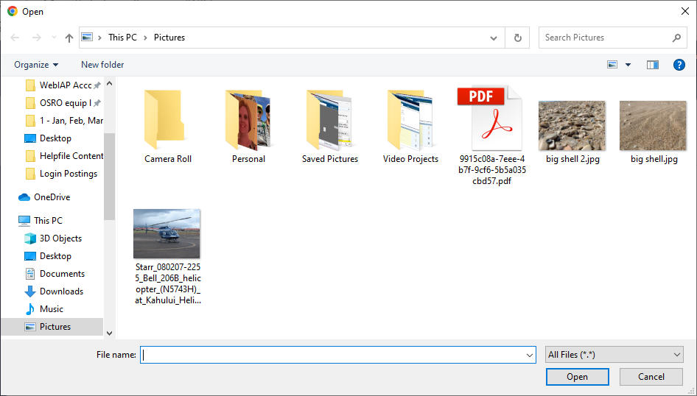Select WebIAP Acco pinned folder
This screenshot has height=396, width=697.
coord(63,85)
